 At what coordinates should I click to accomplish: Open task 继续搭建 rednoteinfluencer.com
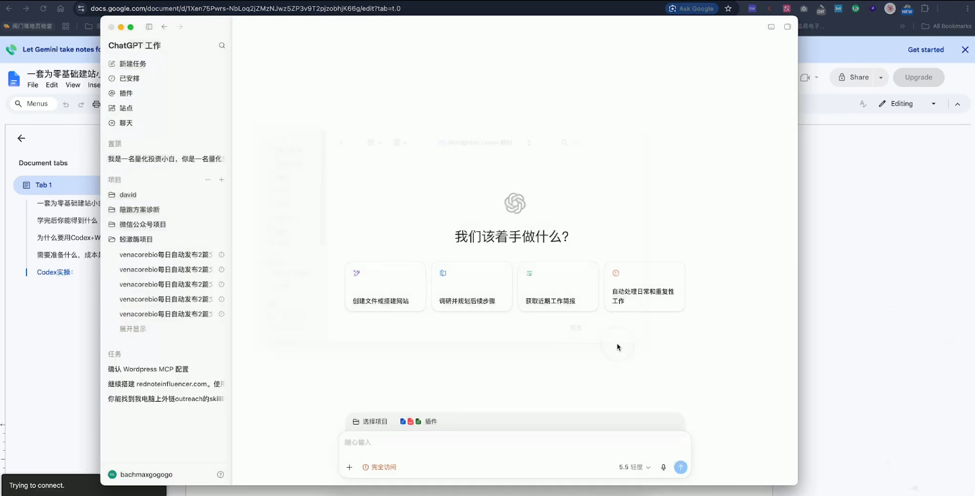click(166, 384)
